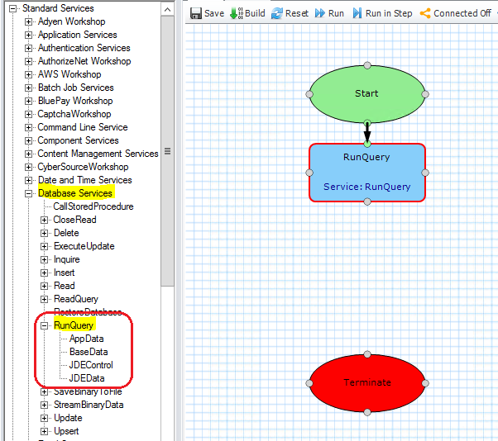The width and height of the screenshot is (498, 441).
Task: Expand the Read node
Action: [x=44, y=287]
